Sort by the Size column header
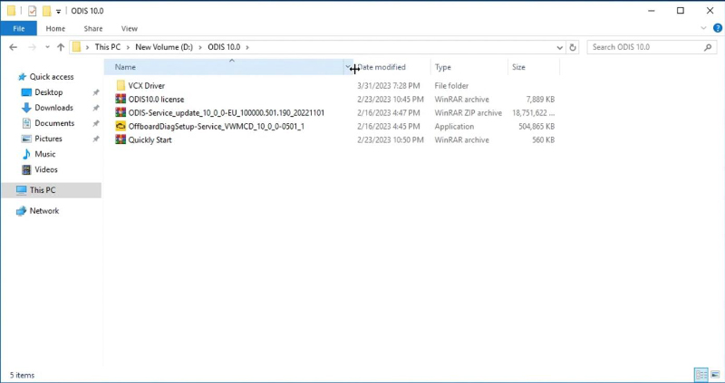Viewport: 725px width, 383px height. (534, 67)
